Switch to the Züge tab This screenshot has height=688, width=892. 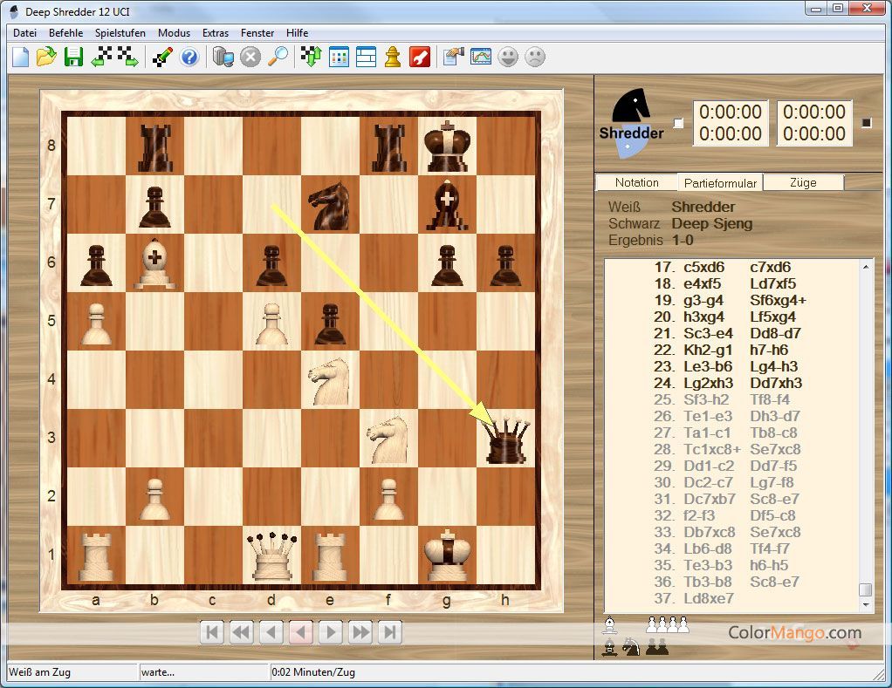[802, 182]
